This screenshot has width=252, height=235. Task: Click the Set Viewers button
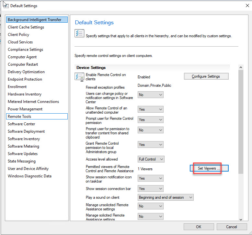pos(209,168)
